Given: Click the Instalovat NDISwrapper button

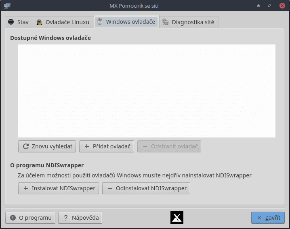Looking at the screenshot, I should [x=59, y=188].
